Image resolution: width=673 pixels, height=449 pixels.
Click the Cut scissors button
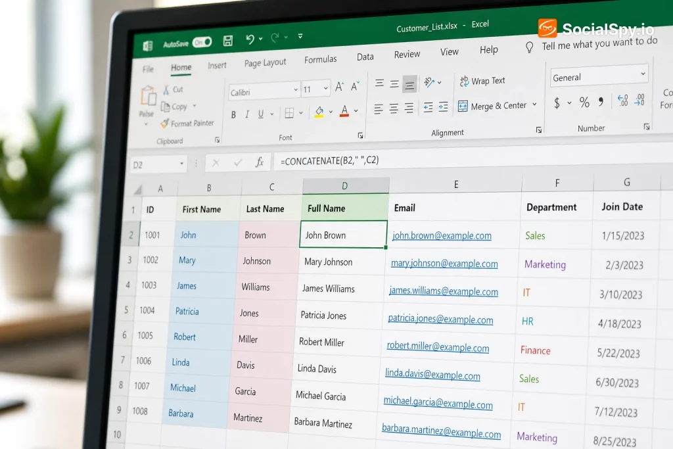173,89
